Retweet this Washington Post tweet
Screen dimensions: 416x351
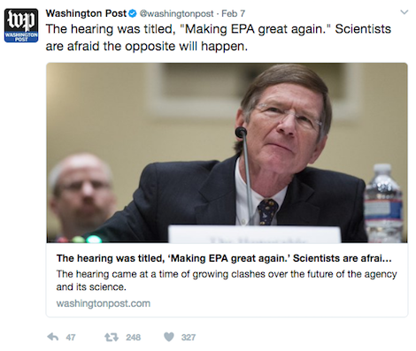click(112, 337)
